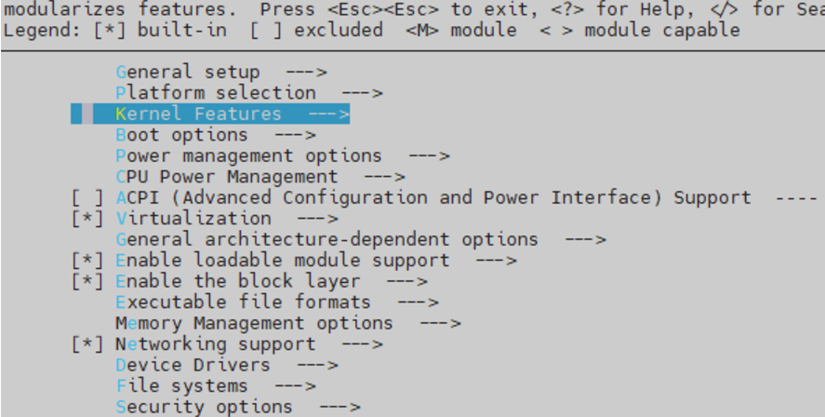
Task: Disable the loadable module support checkbox
Action: click(x=87, y=261)
